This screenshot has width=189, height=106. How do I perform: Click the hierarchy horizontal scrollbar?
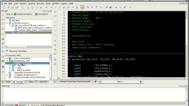[x=28, y=47]
